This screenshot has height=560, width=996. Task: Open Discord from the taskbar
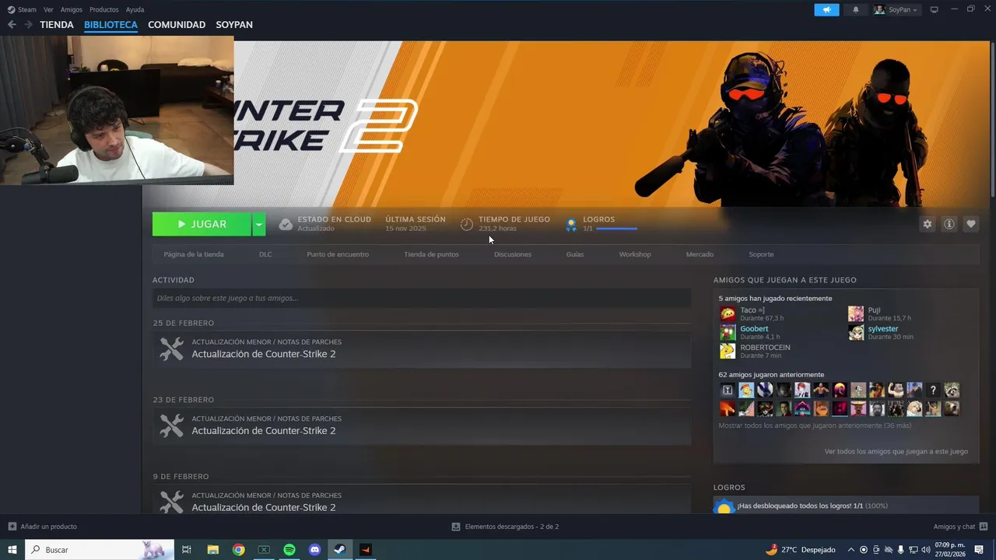(x=315, y=550)
